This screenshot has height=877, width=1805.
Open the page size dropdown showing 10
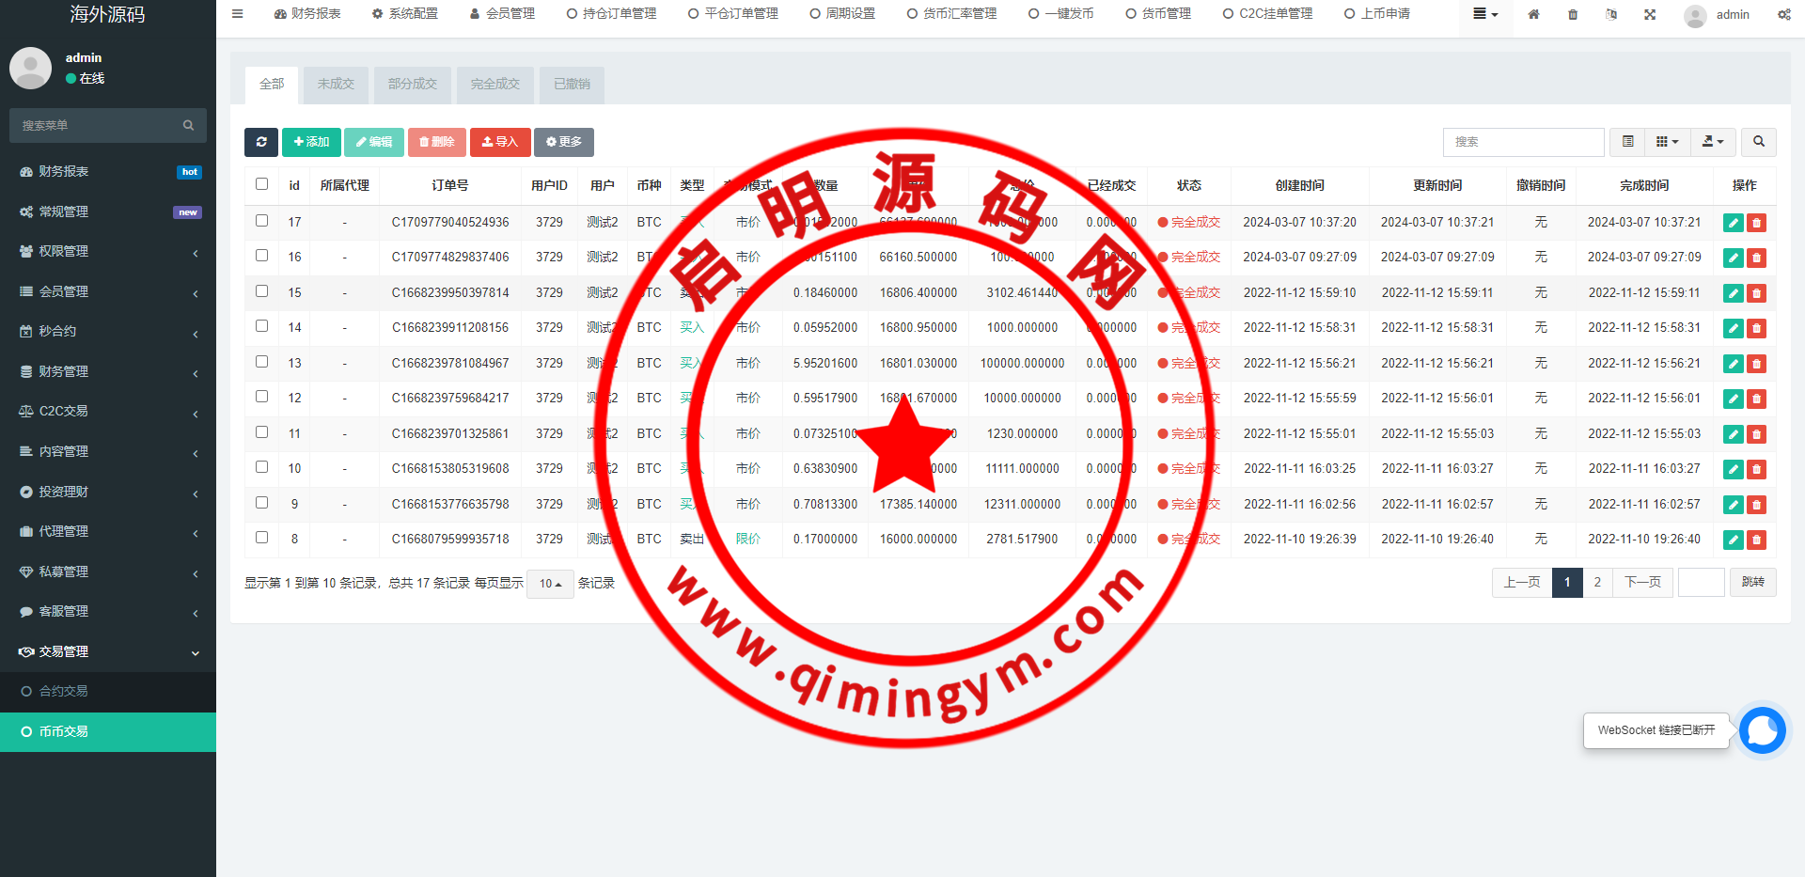[x=550, y=584]
